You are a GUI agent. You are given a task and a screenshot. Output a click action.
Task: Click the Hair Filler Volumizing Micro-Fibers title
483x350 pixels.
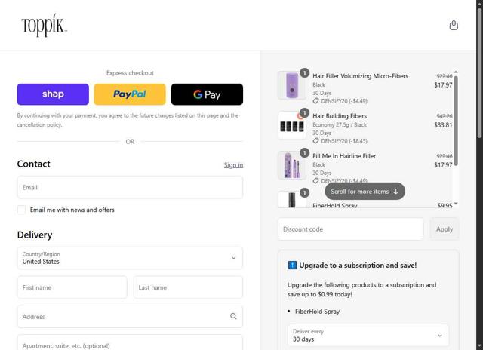pyautogui.click(x=360, y=76)
